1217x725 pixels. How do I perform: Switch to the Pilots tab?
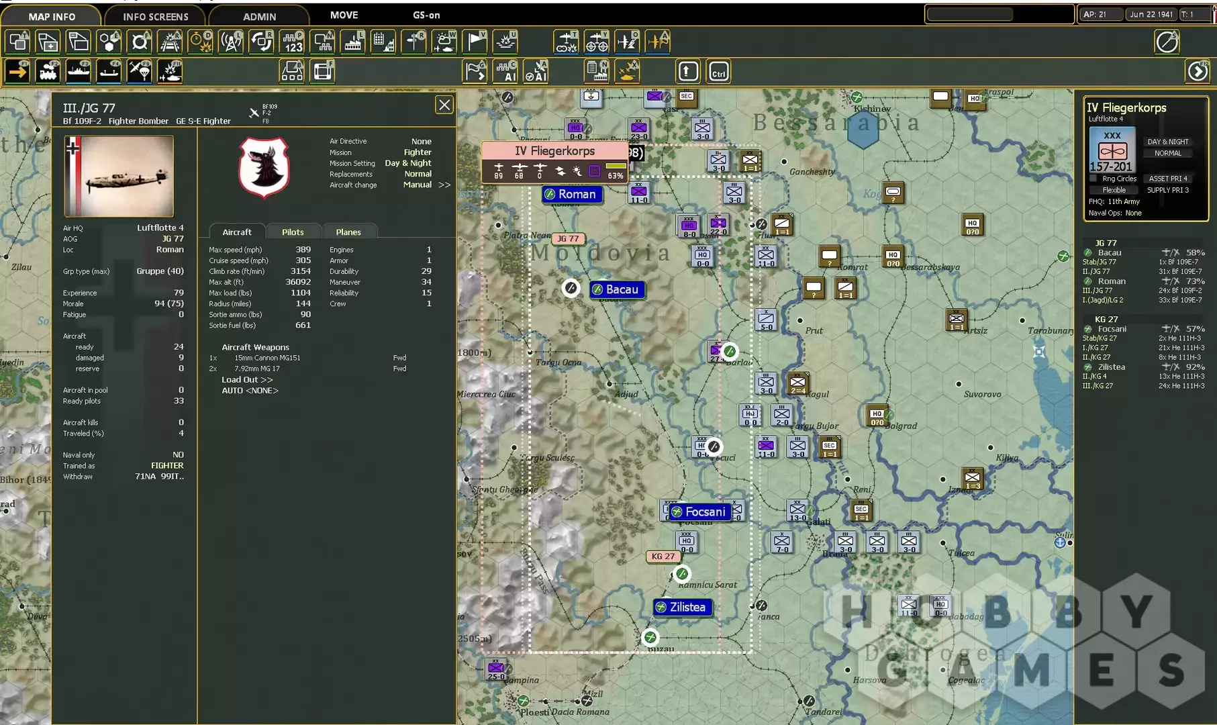pos(293,232)
